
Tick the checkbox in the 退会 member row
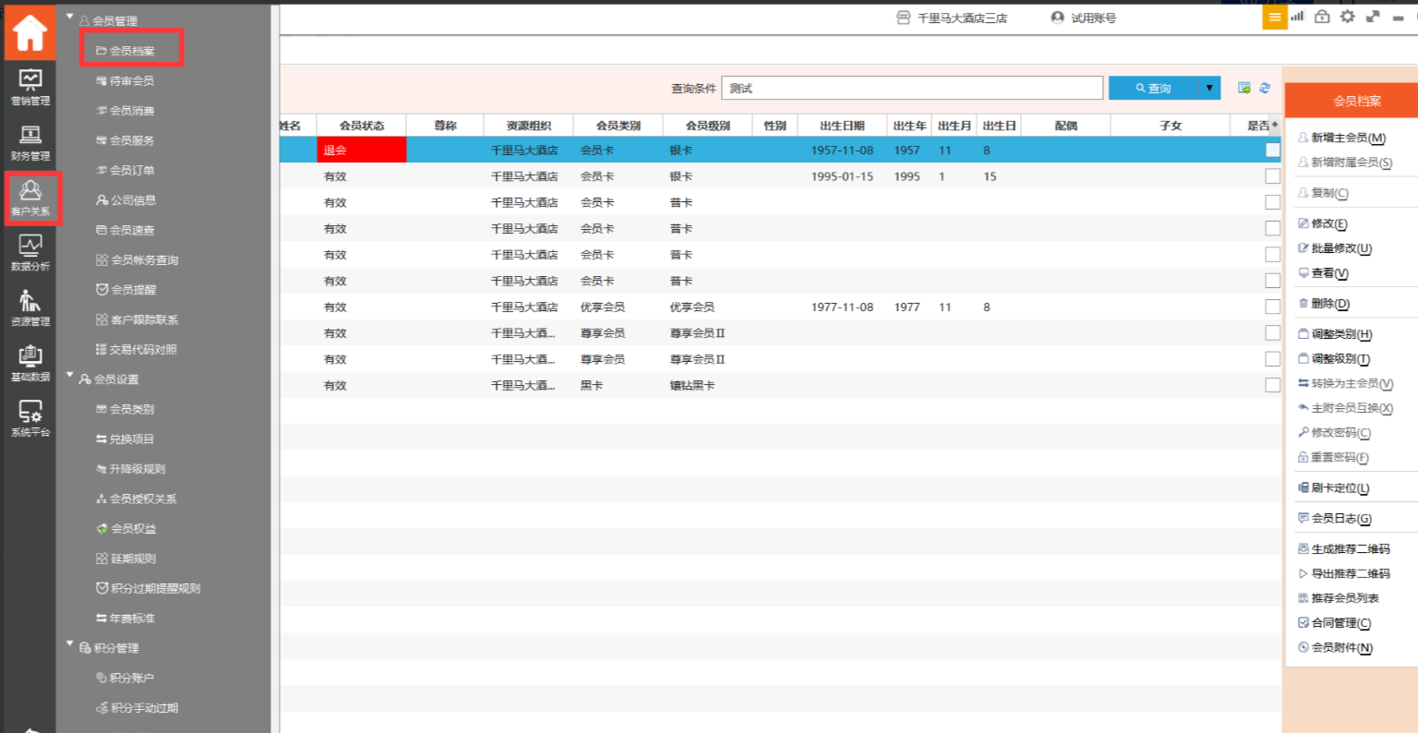click(1272, 150)
